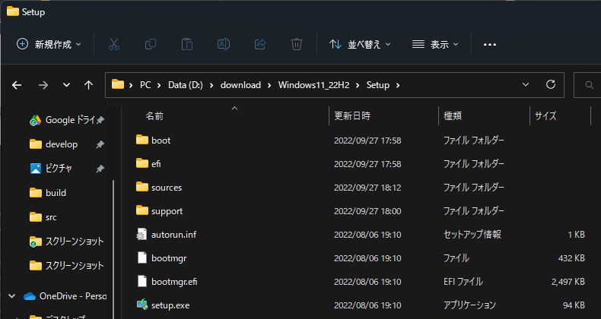Screen dimensions: 601x319
Task: Click PC in the address breadcrumb
Action: coord(145,85)
